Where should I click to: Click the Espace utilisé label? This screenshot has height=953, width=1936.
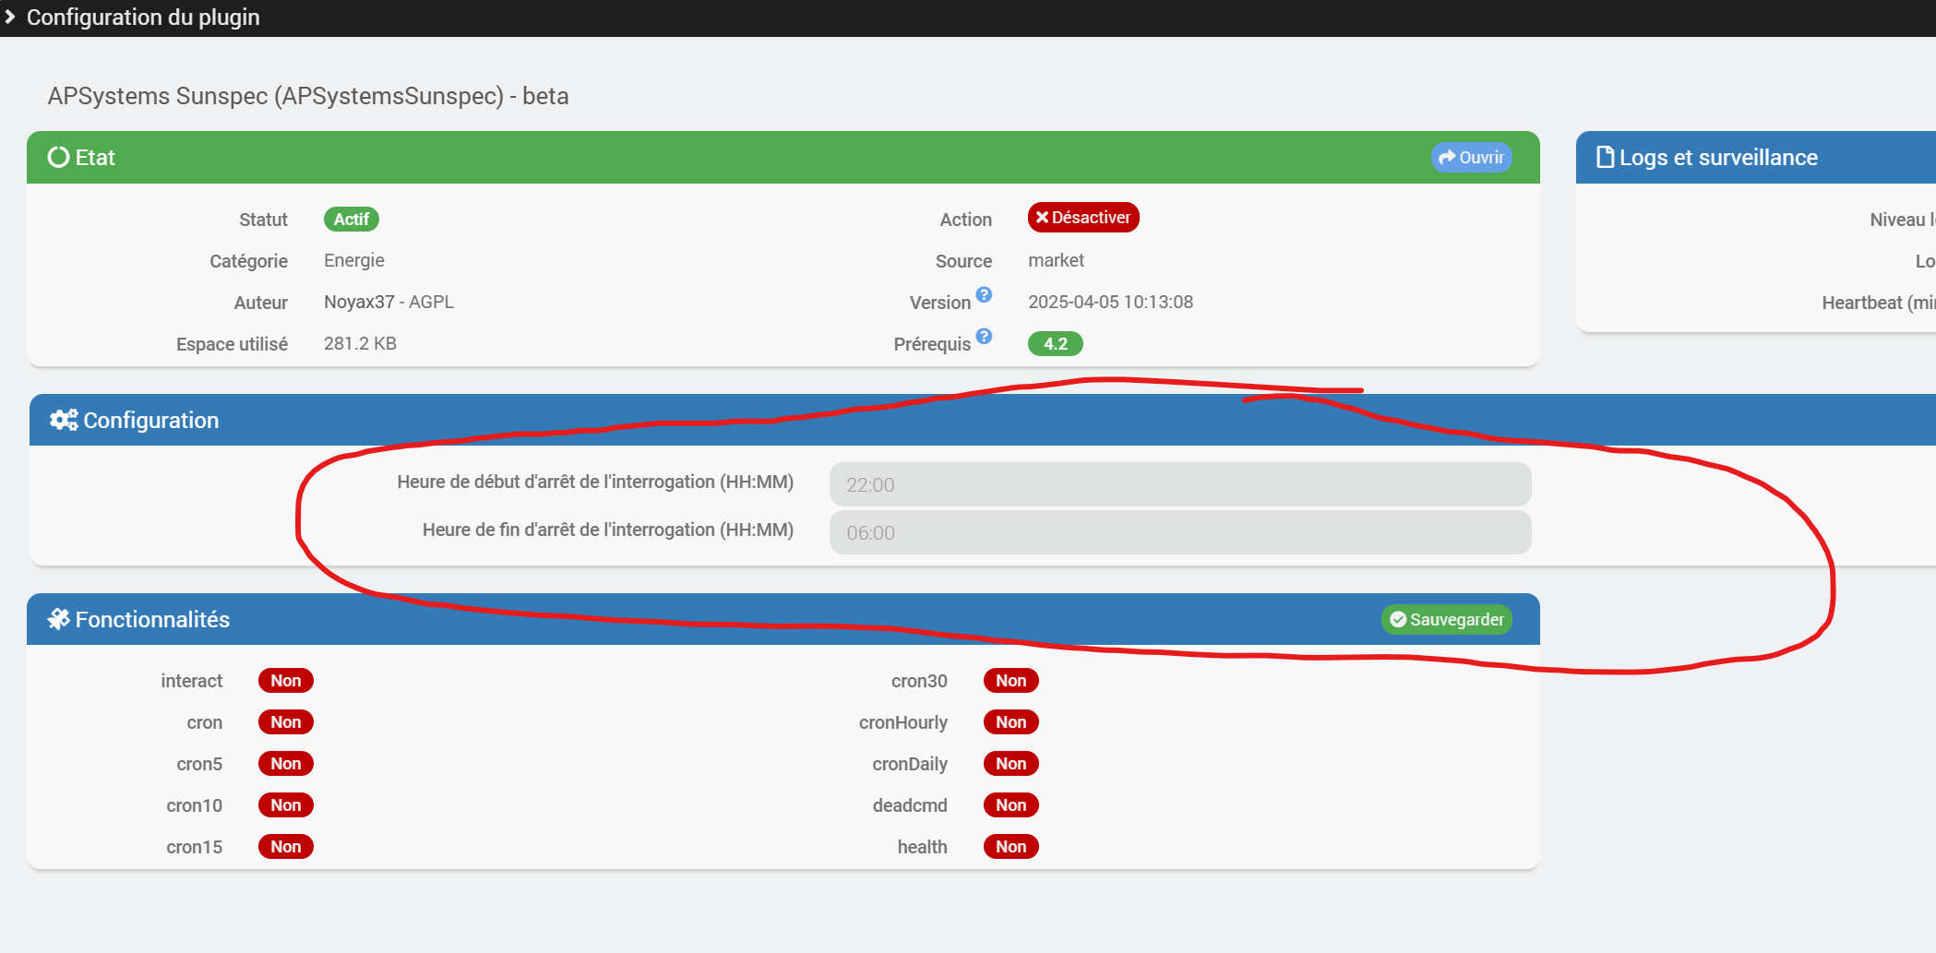coord(232,344)
